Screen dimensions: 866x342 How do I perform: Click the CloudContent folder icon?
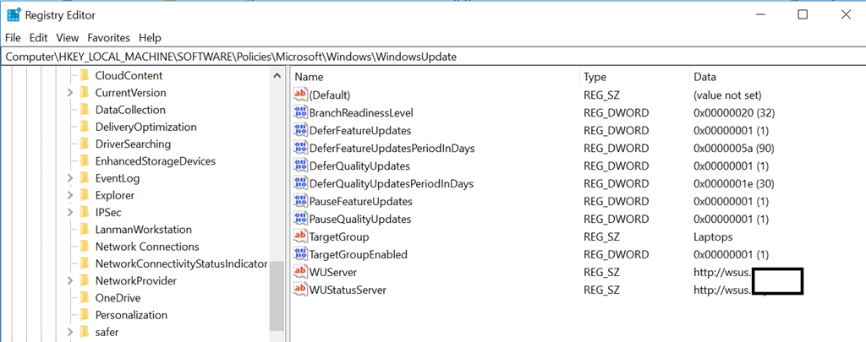coord(85,75)
